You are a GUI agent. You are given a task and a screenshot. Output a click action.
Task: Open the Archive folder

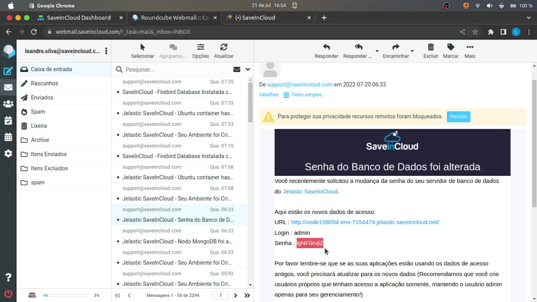coord(64,140)
